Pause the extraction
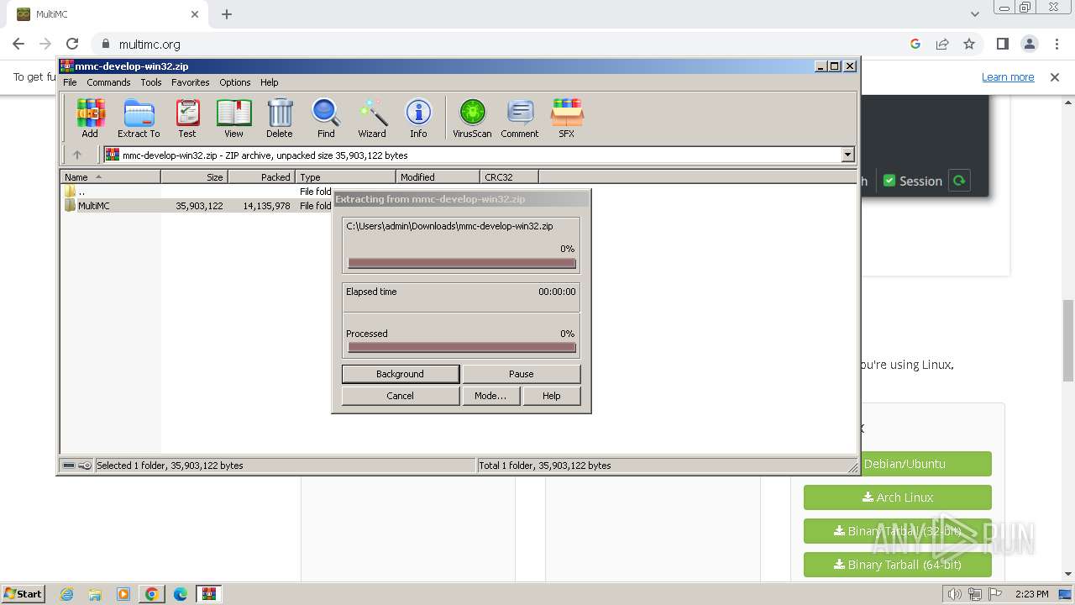The height and width of the screenshot is (605, 1075). (521, 374)
